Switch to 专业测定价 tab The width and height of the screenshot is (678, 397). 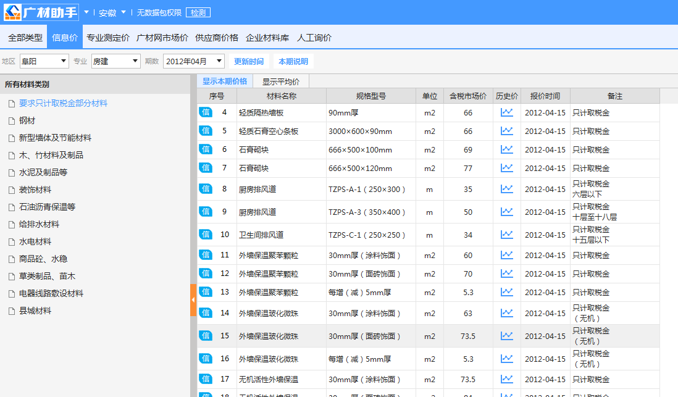point(107,38)
